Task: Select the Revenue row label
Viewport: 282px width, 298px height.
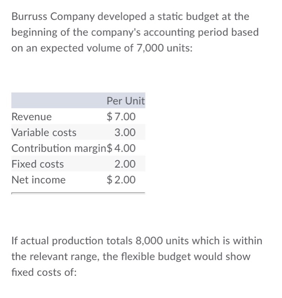Action: pyautogui.click(x=31, y=117)
